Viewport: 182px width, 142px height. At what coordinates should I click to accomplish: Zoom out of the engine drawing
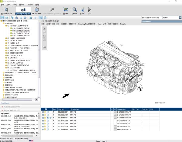44,32
